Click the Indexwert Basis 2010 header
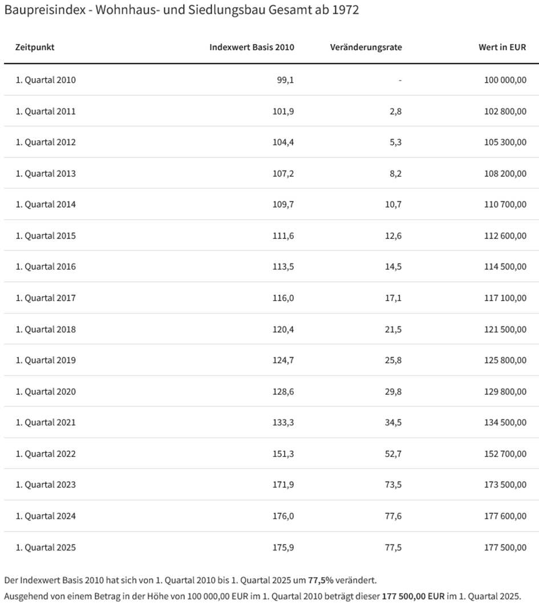Screen dimensions: 539x604 [x=252, y=47]
